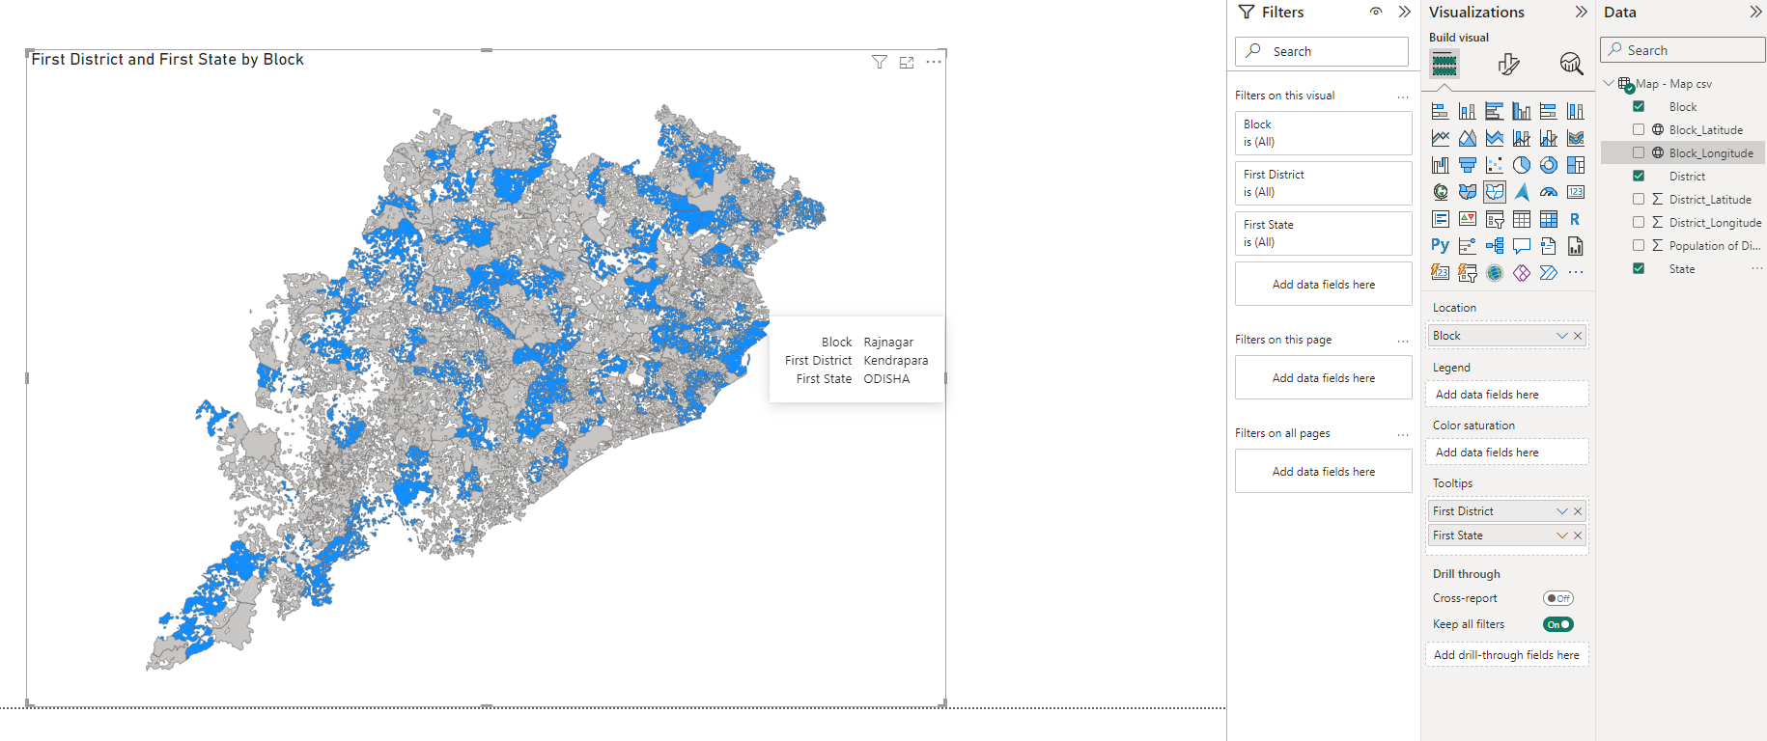Open the Format visual paintbrush tab
The image size is (1767, 741).
tap(1508, 64)
